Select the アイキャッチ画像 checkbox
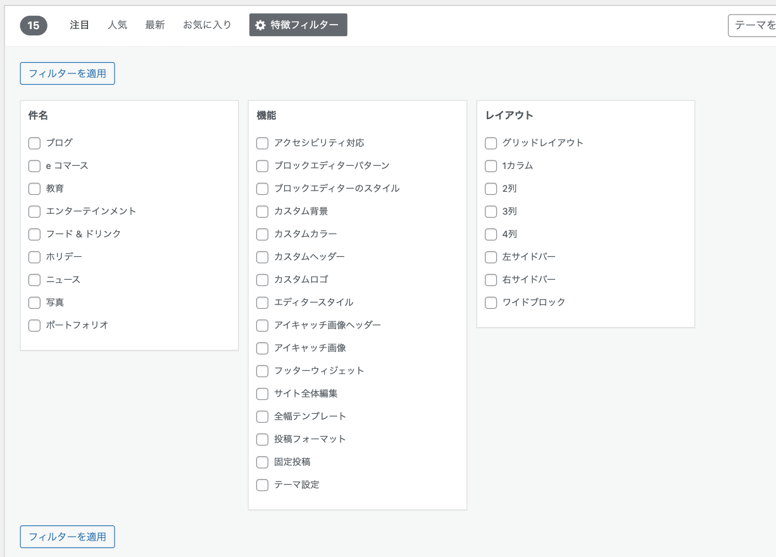The height and width of the screenshot is (557, 776). pyautogui.click(x=262, y=348)
